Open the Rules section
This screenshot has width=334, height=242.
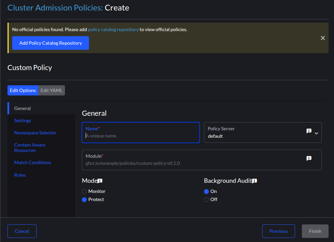point(20,175)
